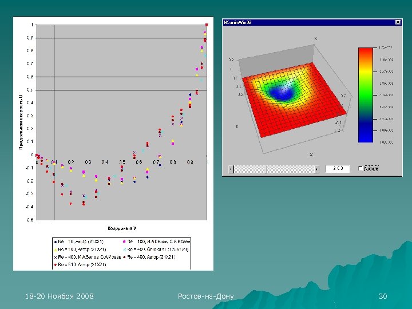Click the legend entry Re = 510, Автор (21X21)
Image resolution: width=412 pixels, height=309 pixels.
click(80, 264)
